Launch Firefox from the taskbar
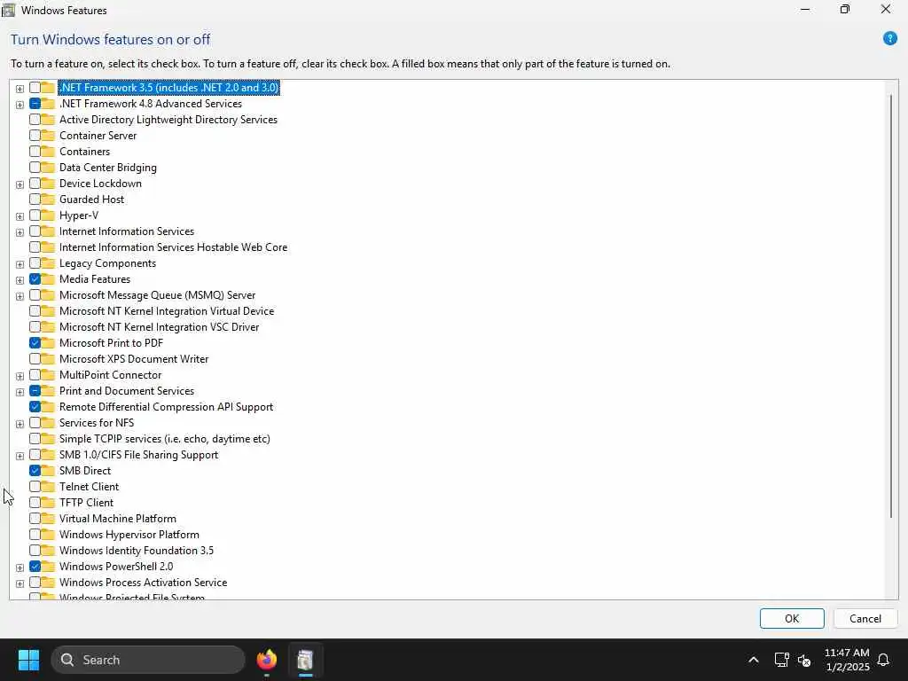The width and height of the screenshot is (908, 681). 266,660
